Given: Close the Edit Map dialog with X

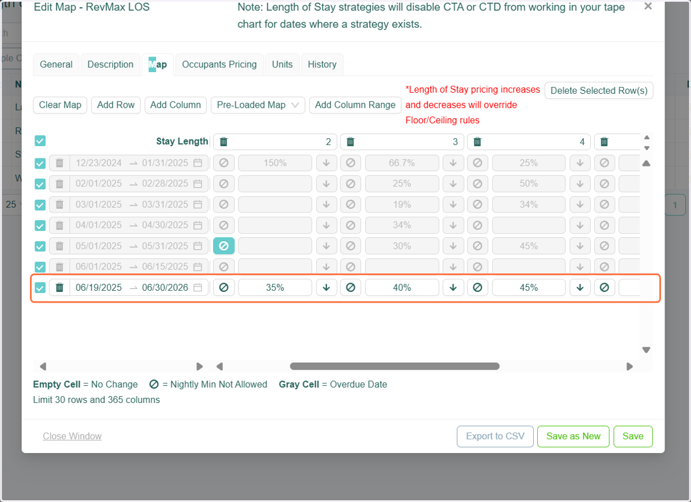Looking at the screenshot, I should [x=648, y=6].
